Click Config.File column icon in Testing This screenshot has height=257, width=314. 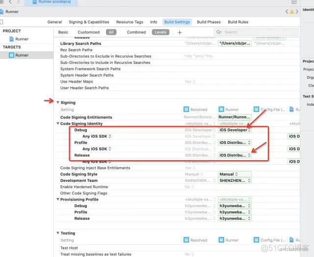coord(256,240)
